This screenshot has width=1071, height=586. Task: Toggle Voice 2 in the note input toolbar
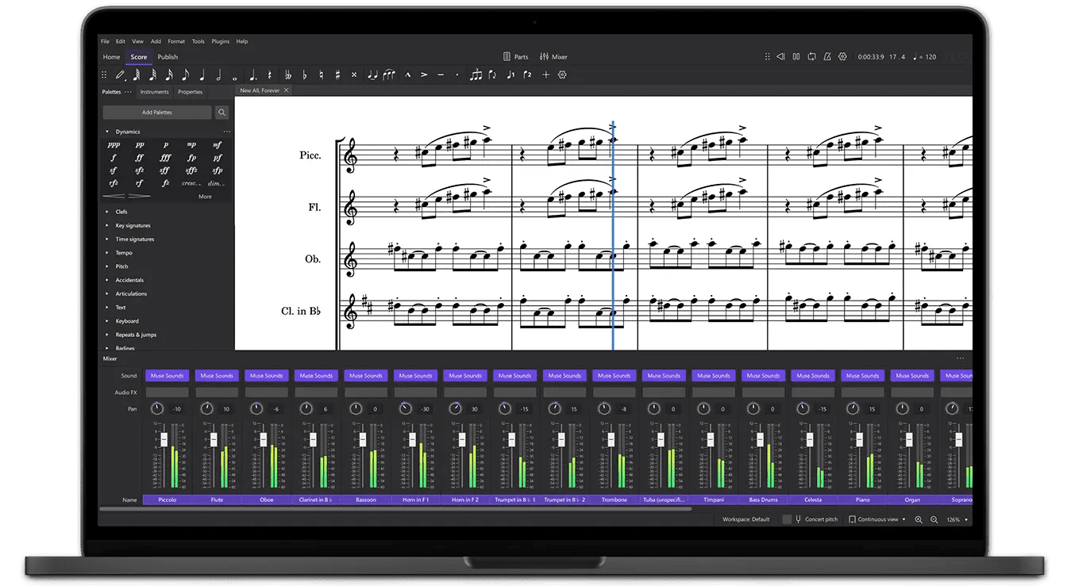(528, 75)
